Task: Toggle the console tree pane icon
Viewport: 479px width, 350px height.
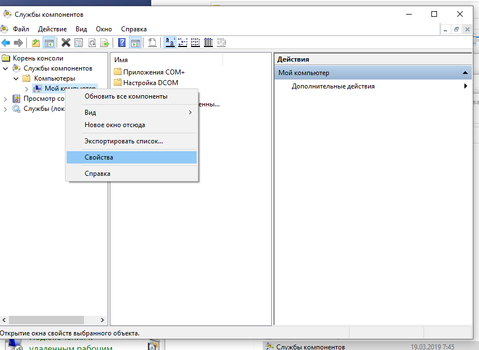Action: click(49, 43)
